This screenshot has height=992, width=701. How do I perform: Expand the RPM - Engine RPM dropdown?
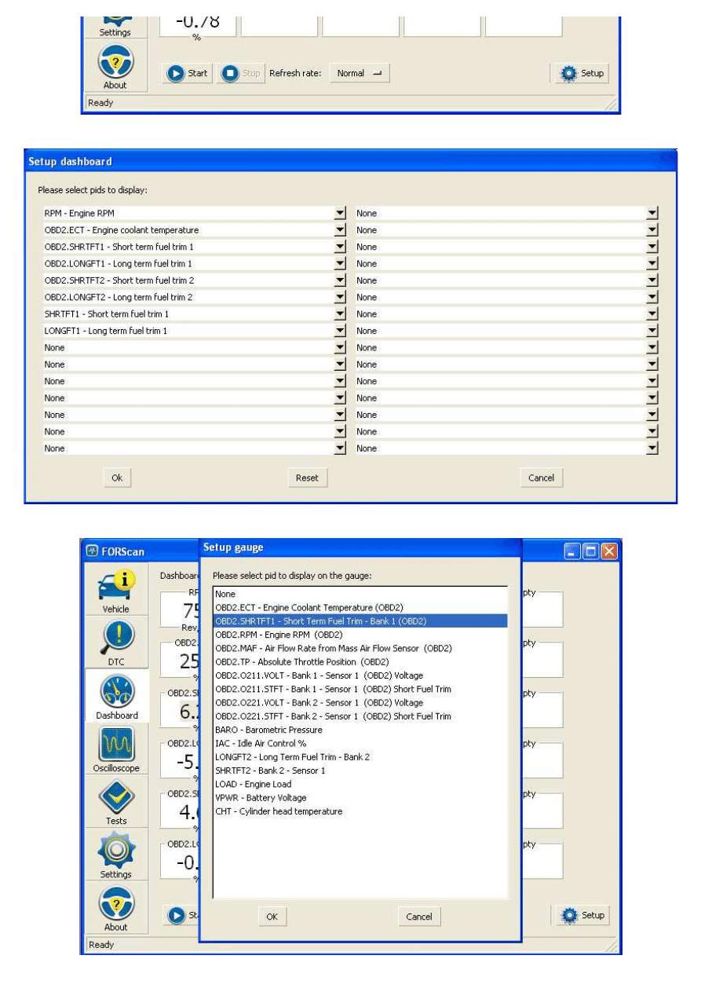[340, 213]
